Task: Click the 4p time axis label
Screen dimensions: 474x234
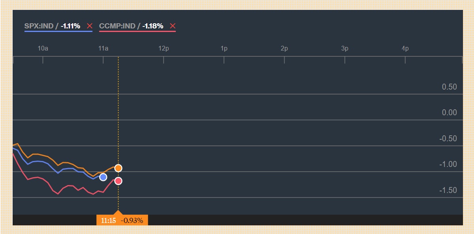Action: coord(405,49)
